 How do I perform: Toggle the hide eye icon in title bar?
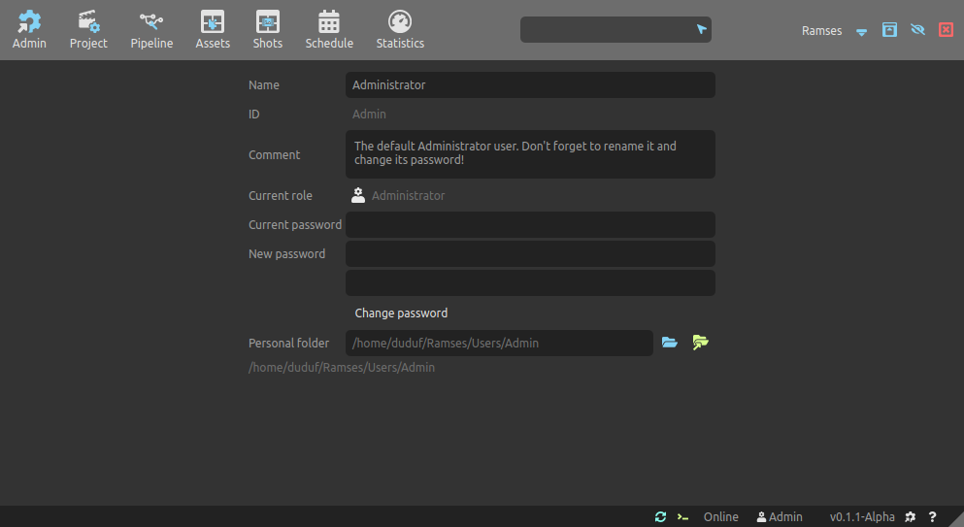[x=917, y=30]
